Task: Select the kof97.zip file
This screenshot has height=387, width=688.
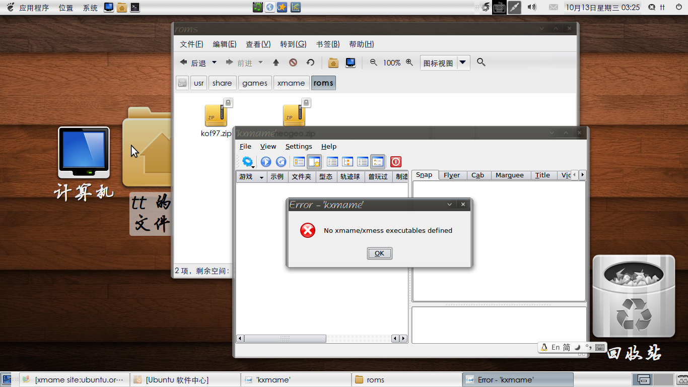Action: [x=217, y=119]
